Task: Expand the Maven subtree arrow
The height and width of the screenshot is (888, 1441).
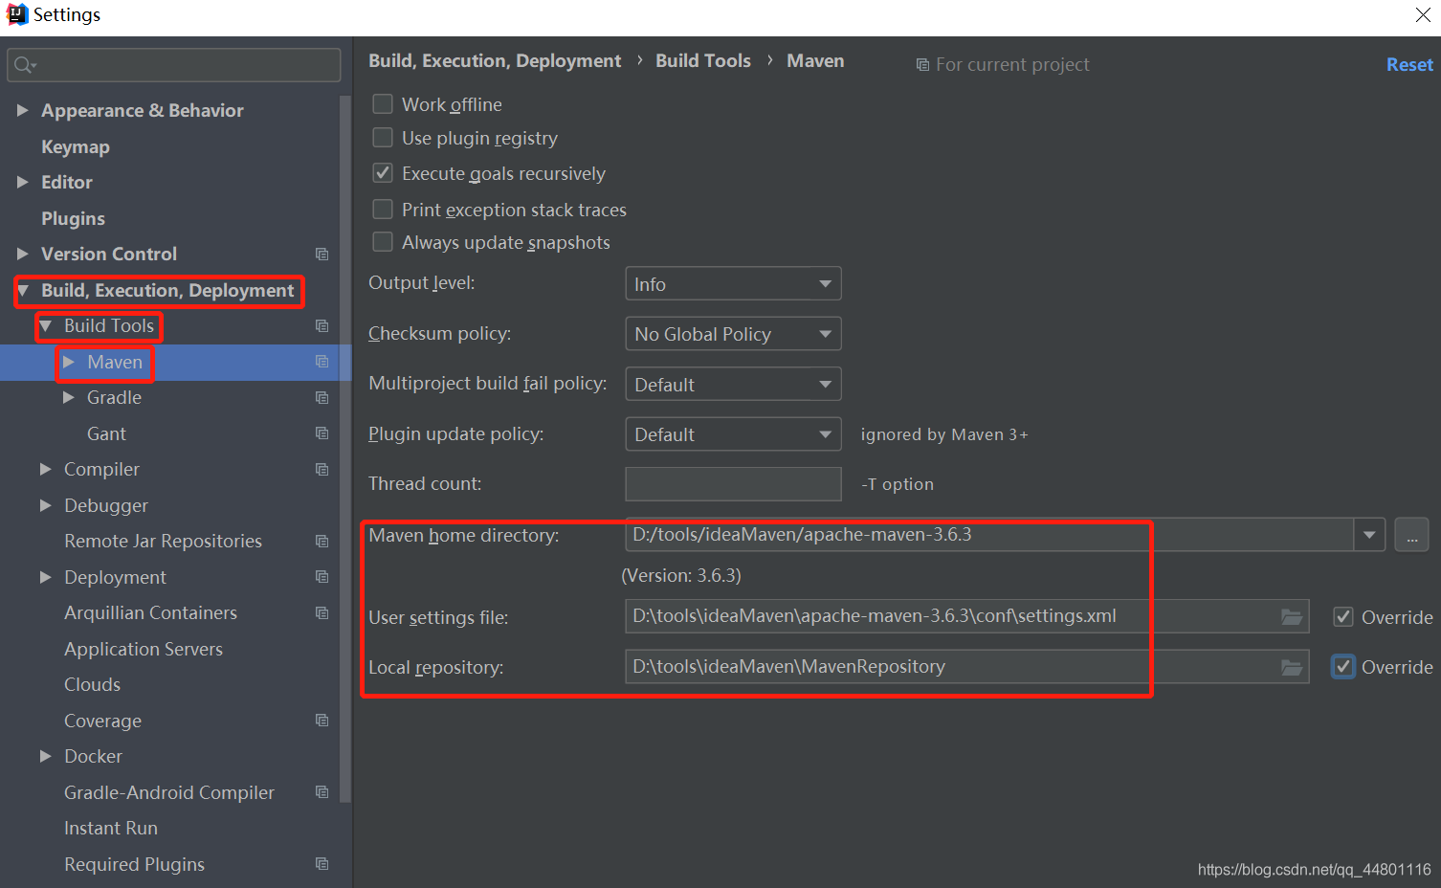Action: tap(68, 362)
